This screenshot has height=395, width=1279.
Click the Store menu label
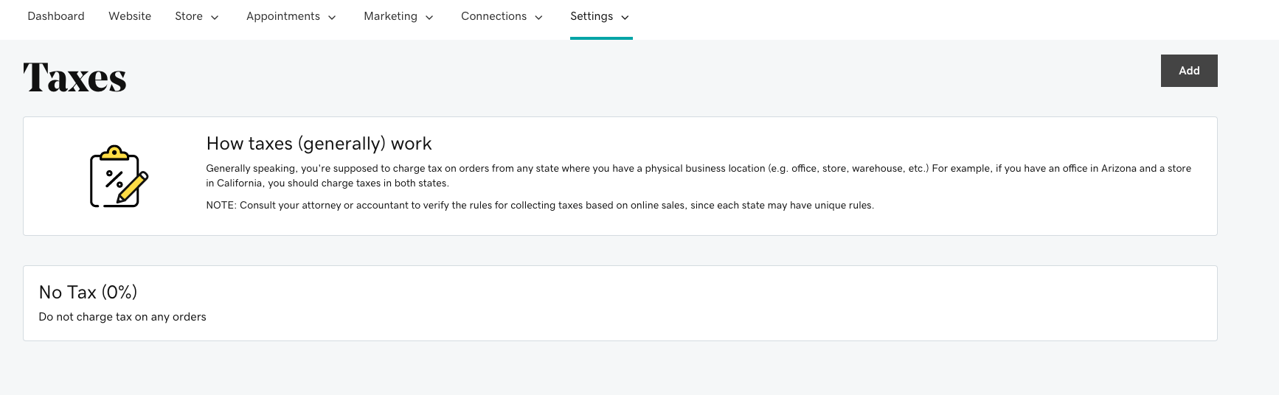tap(189, 16)
